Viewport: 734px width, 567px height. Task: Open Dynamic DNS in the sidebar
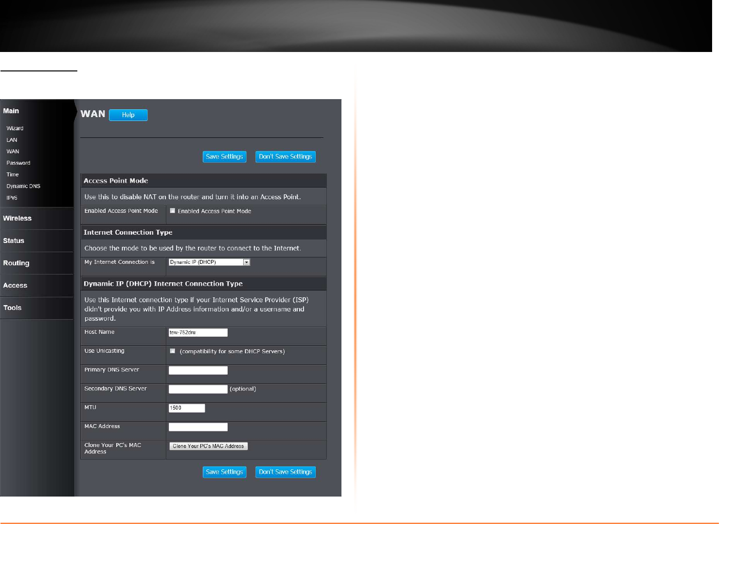point(23,186)
